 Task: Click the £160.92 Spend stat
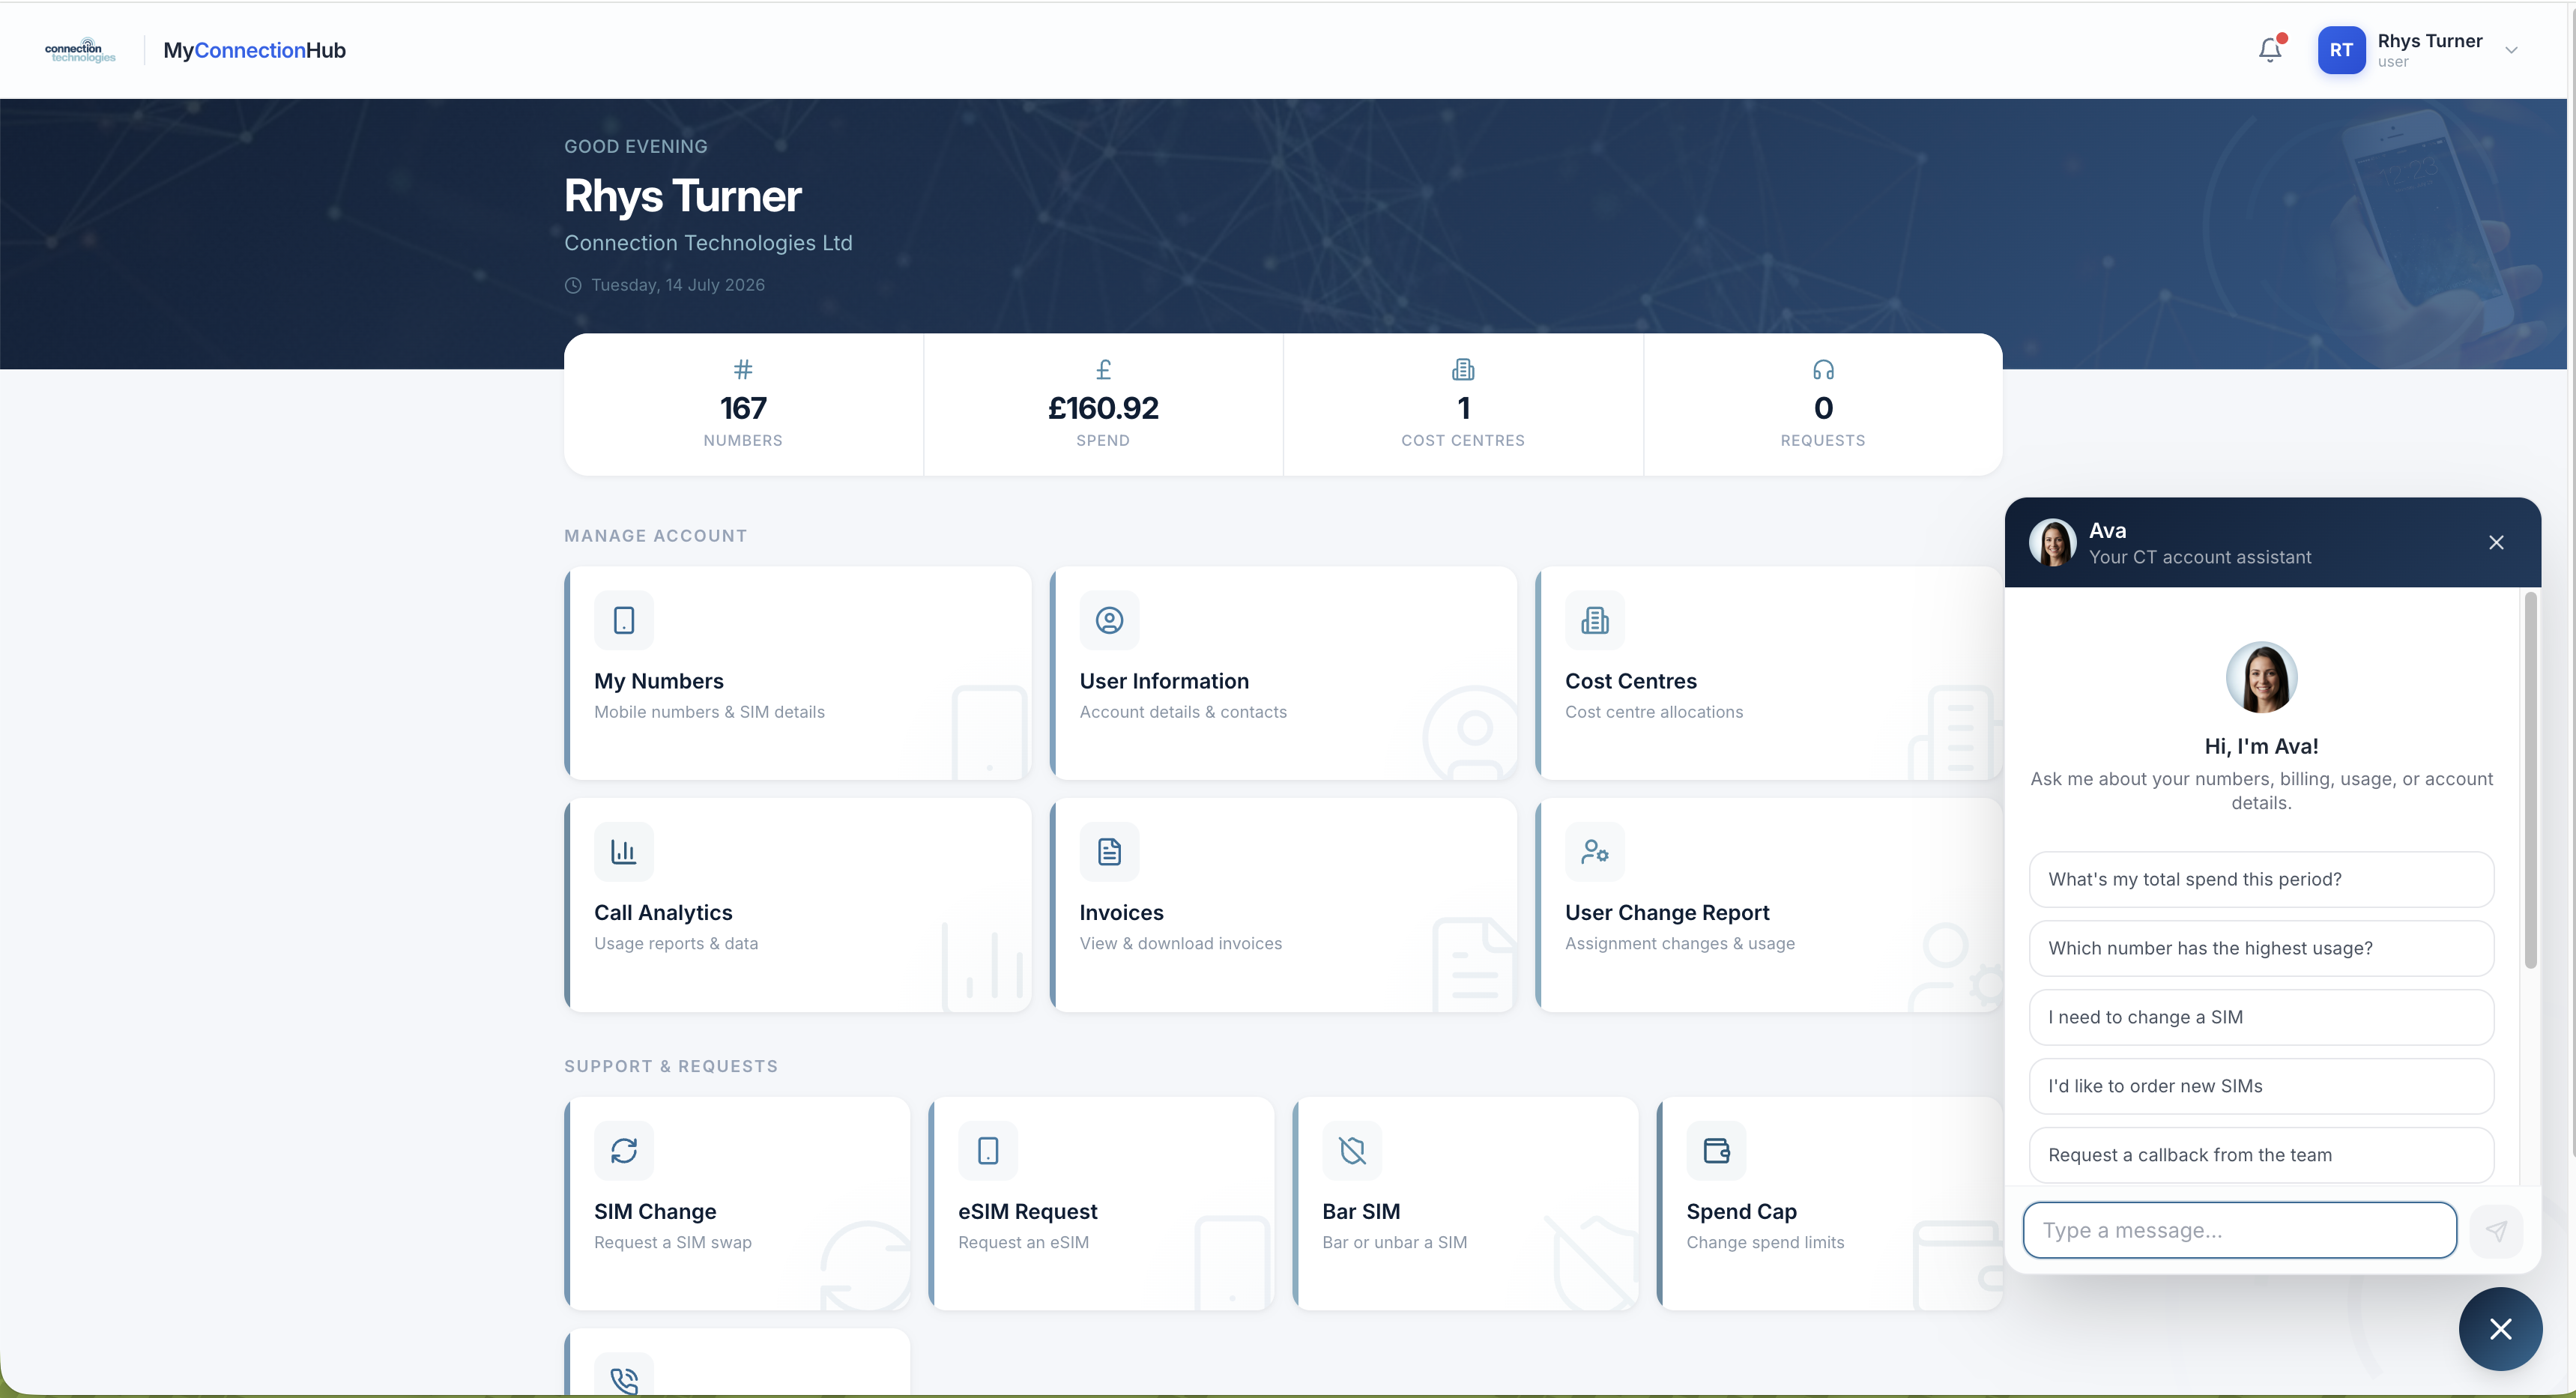pyautogui.click(x=1103, y=404)
